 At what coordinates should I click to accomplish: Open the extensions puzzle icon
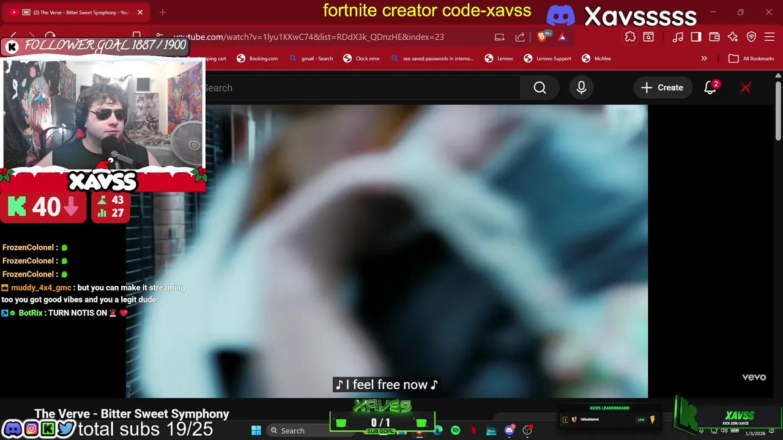click(630, 37)
